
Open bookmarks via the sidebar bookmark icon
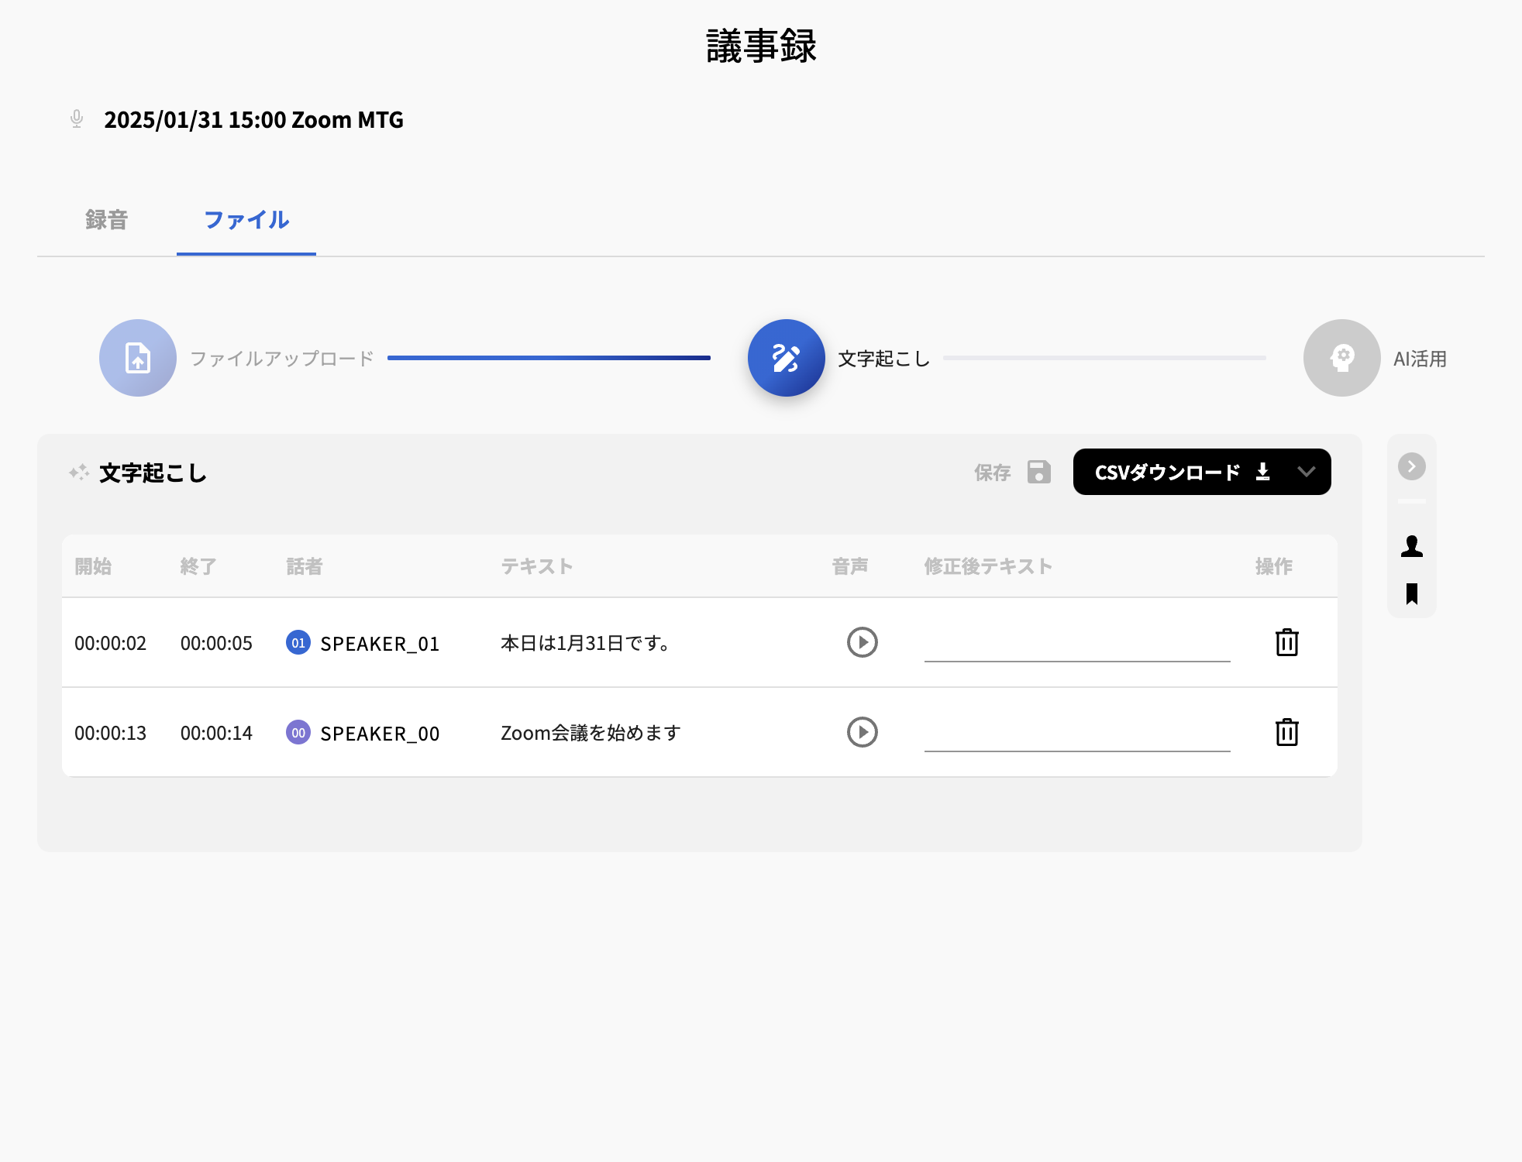[1411, 593]
